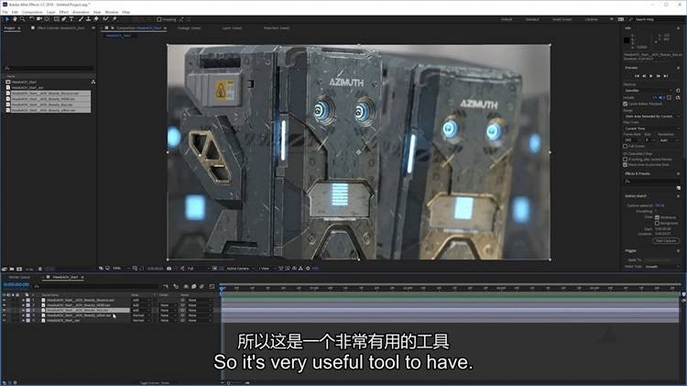Click the black color swatch in Info panel
This screenshot has width=687, height=386.
627,40
